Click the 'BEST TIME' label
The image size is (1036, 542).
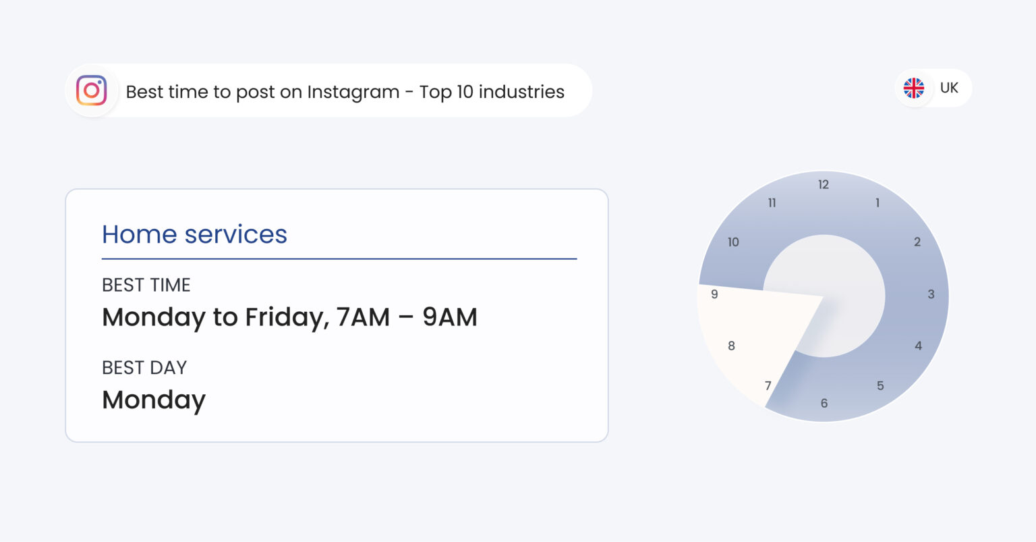click(x=146, y=285)
